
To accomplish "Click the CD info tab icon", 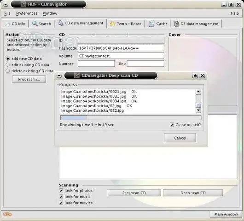I will coord(7,24).
